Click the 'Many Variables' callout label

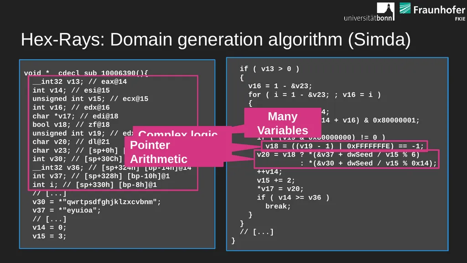282,123
